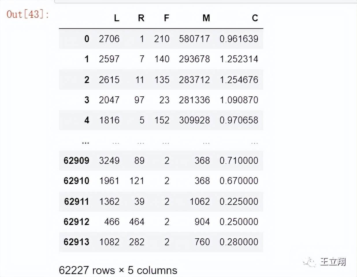This screenshot has height=277, width=357.
Task: Select the M column header
Action: click(x=206, y=18)
